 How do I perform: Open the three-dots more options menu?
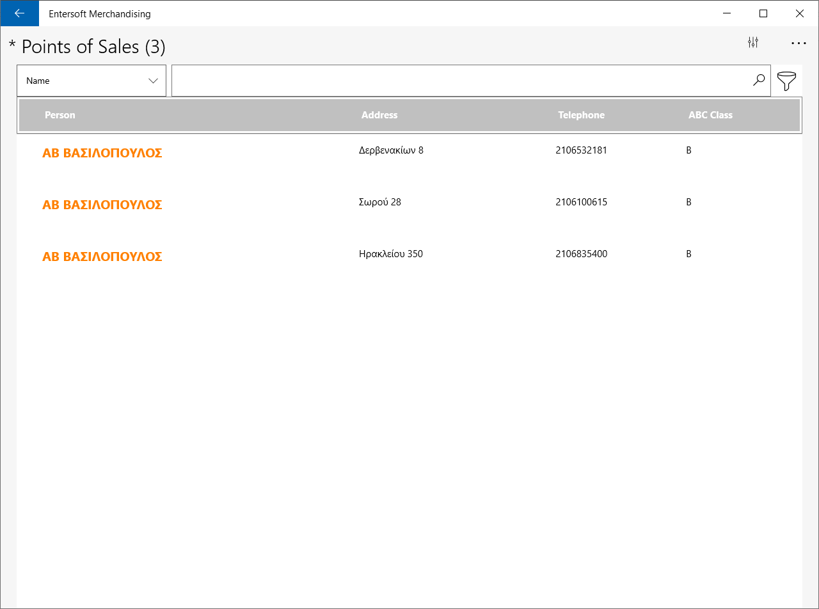799,43
